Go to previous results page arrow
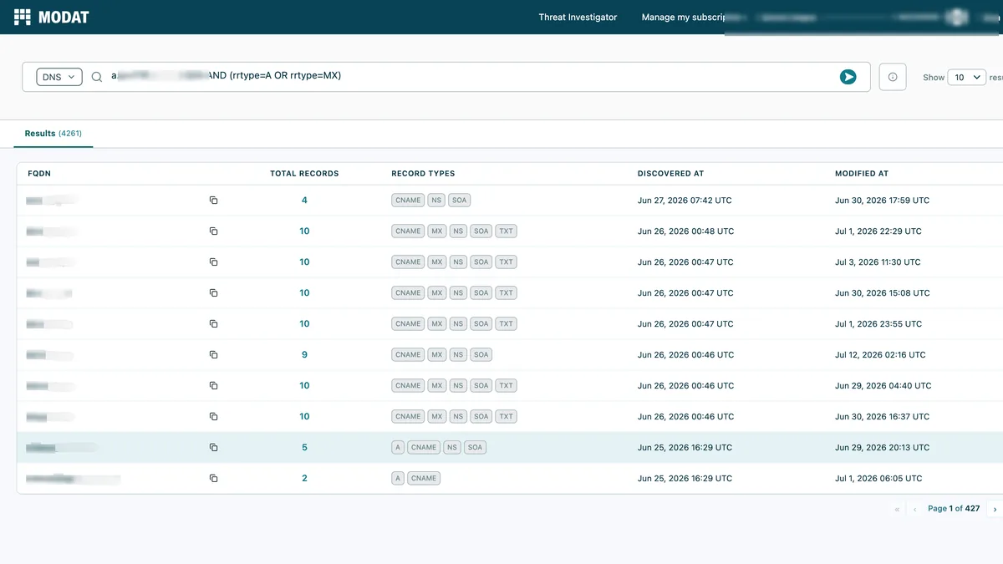 [x=914, y=509]
